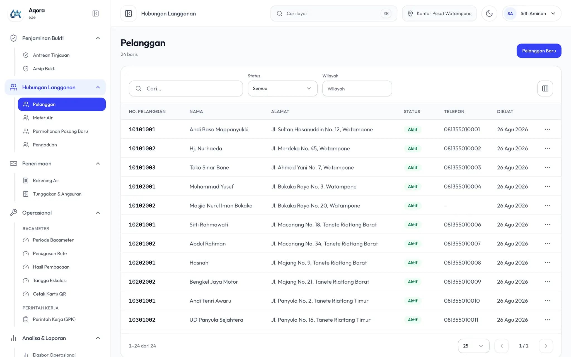Open Meter Air in sidebar
The height and width of the screenshot is (357, 571).
[62, 118]
